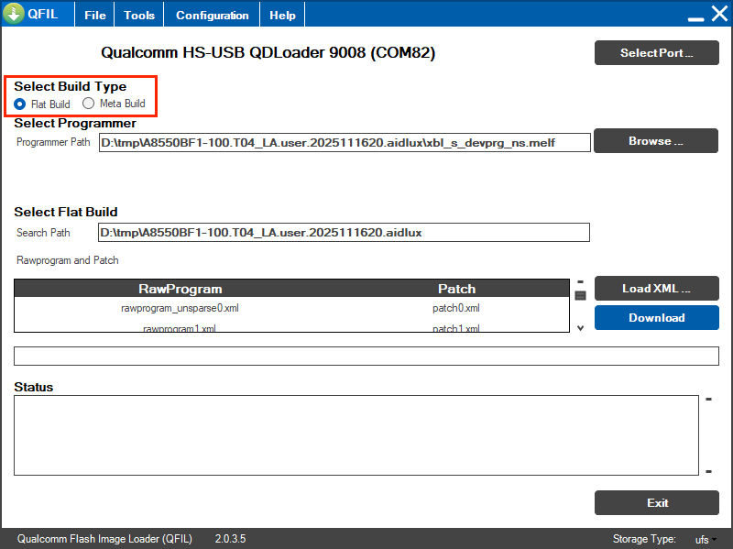
Task: Click the Select Port button
Action: click(656, 52)
